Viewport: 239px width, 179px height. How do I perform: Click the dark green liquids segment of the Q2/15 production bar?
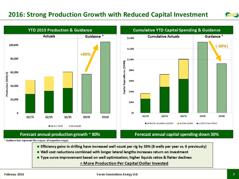point(49,102)
